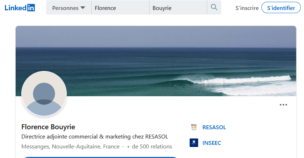The height and width of the screenshot is (158, 304).
Task: Click the default profile avatar picture
Action: [44, 94]
